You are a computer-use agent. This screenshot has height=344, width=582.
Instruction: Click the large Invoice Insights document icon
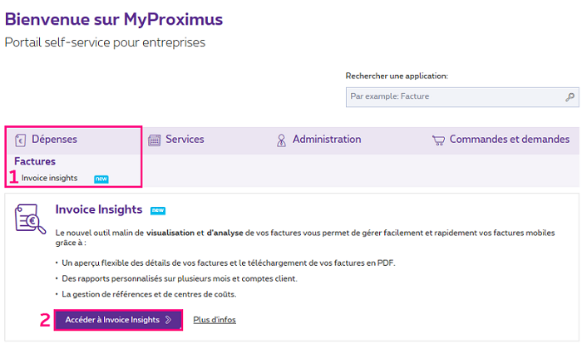point(30,218)
